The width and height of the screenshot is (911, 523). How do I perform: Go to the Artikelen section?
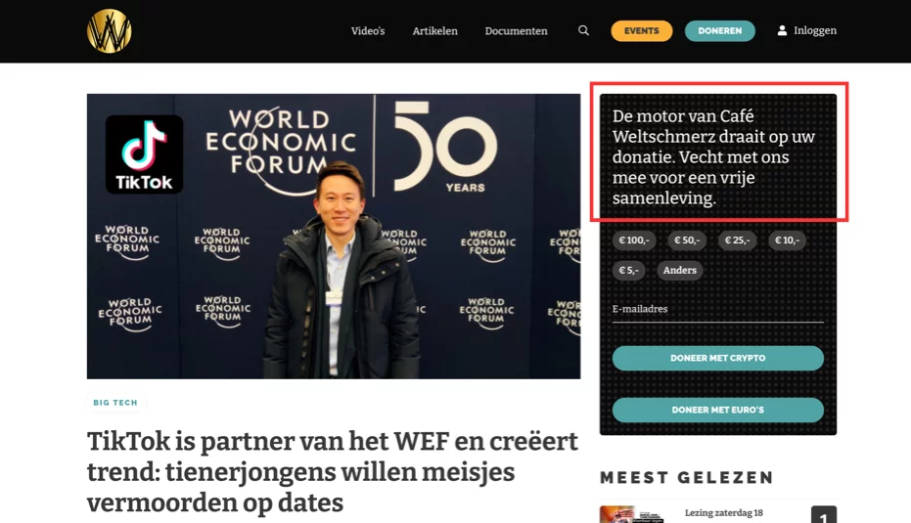435,30
